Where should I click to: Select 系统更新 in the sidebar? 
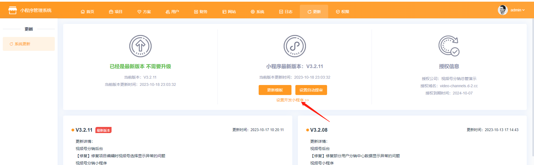[x=29, y=44]
